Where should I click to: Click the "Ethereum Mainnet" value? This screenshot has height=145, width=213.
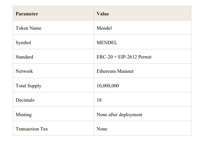tap(115, 71)
